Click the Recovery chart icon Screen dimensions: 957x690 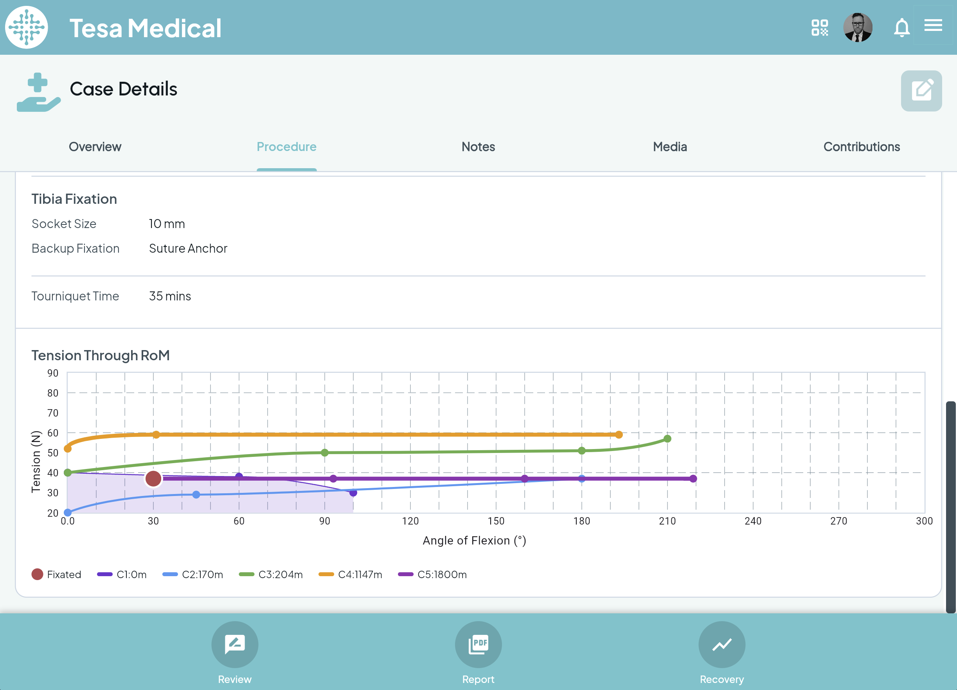tap(721, 644)
